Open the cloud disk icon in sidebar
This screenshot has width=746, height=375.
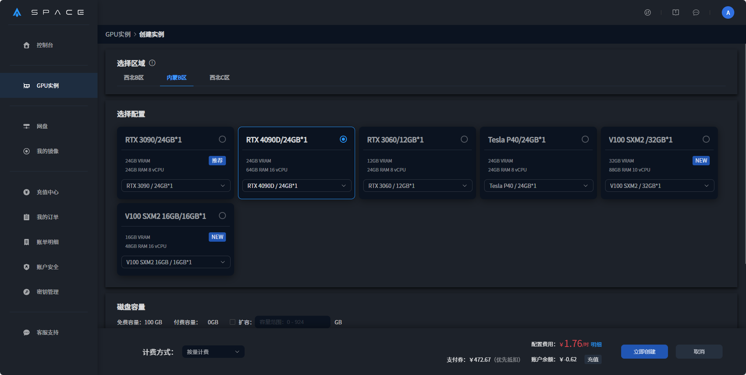[x=27, y=126]
